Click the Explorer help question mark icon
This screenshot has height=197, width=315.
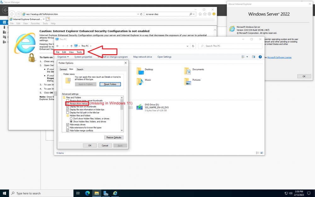(260, 57)
